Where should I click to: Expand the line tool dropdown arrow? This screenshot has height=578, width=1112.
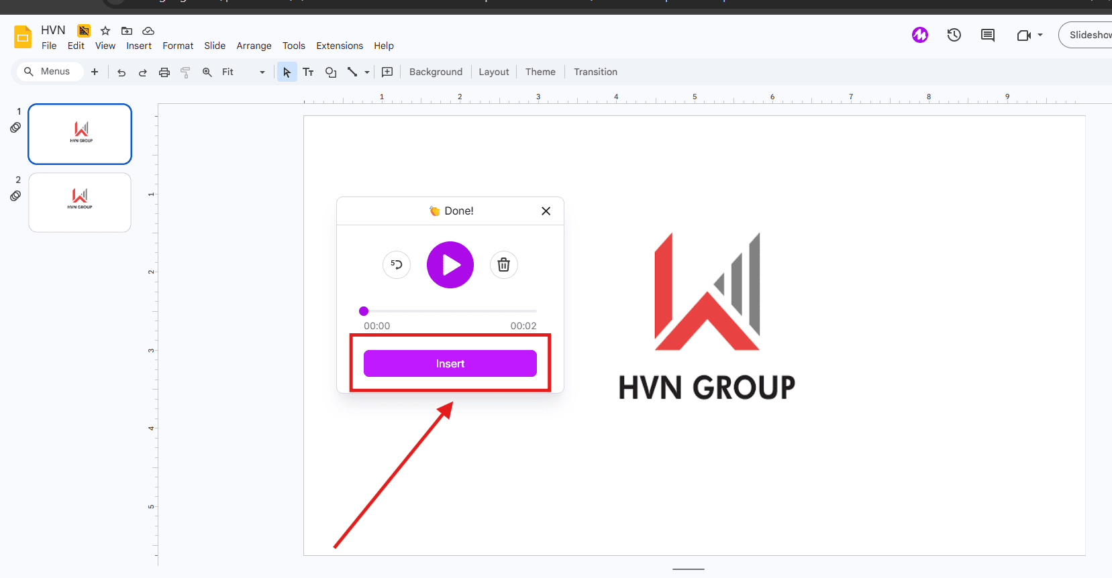(367, 72)
